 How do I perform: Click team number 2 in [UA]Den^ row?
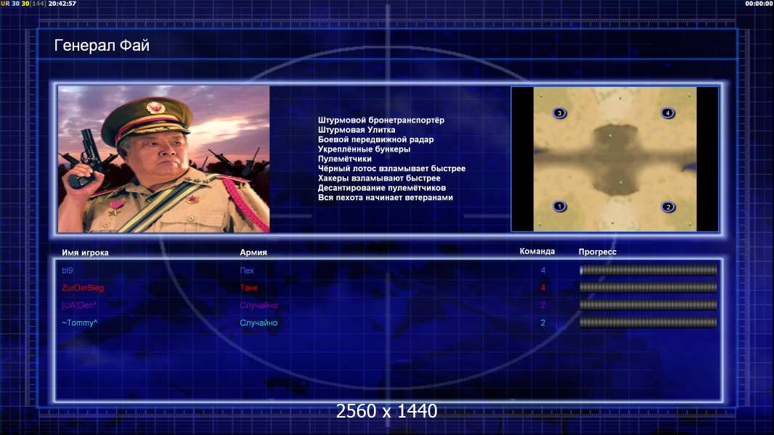(543, 305)
